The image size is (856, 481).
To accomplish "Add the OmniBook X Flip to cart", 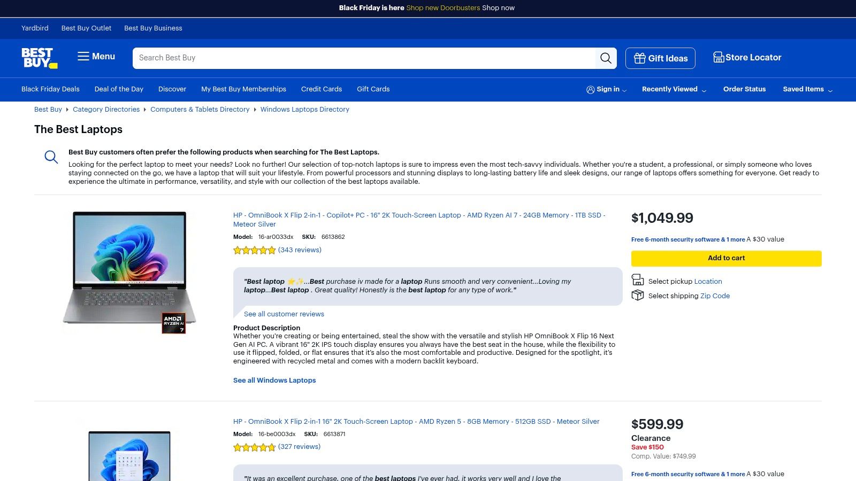I will click(x=725, y=258).
